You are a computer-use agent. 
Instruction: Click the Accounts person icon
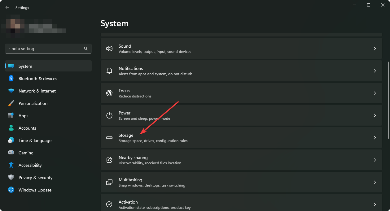click(x=11, y=128)
